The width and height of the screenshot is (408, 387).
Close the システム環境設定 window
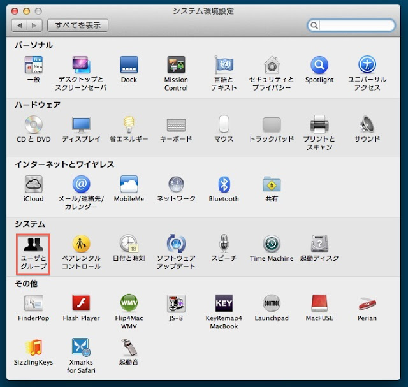click(x=15, y=11)
